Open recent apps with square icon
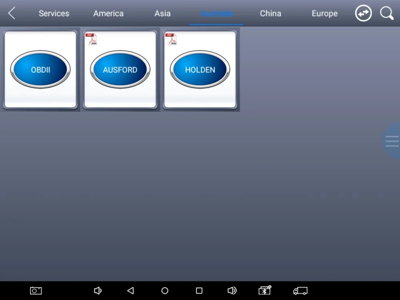Screen dimensions: 400x300 pos(199,290)
